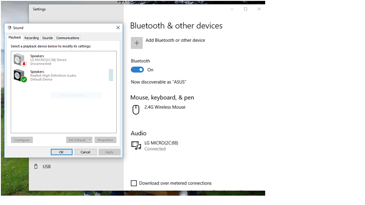The width and height of the screenshot is (365, 205).
Task: Click the LG MICRO audio device icon
Action: pyautogui.click(x=136, y=145)
